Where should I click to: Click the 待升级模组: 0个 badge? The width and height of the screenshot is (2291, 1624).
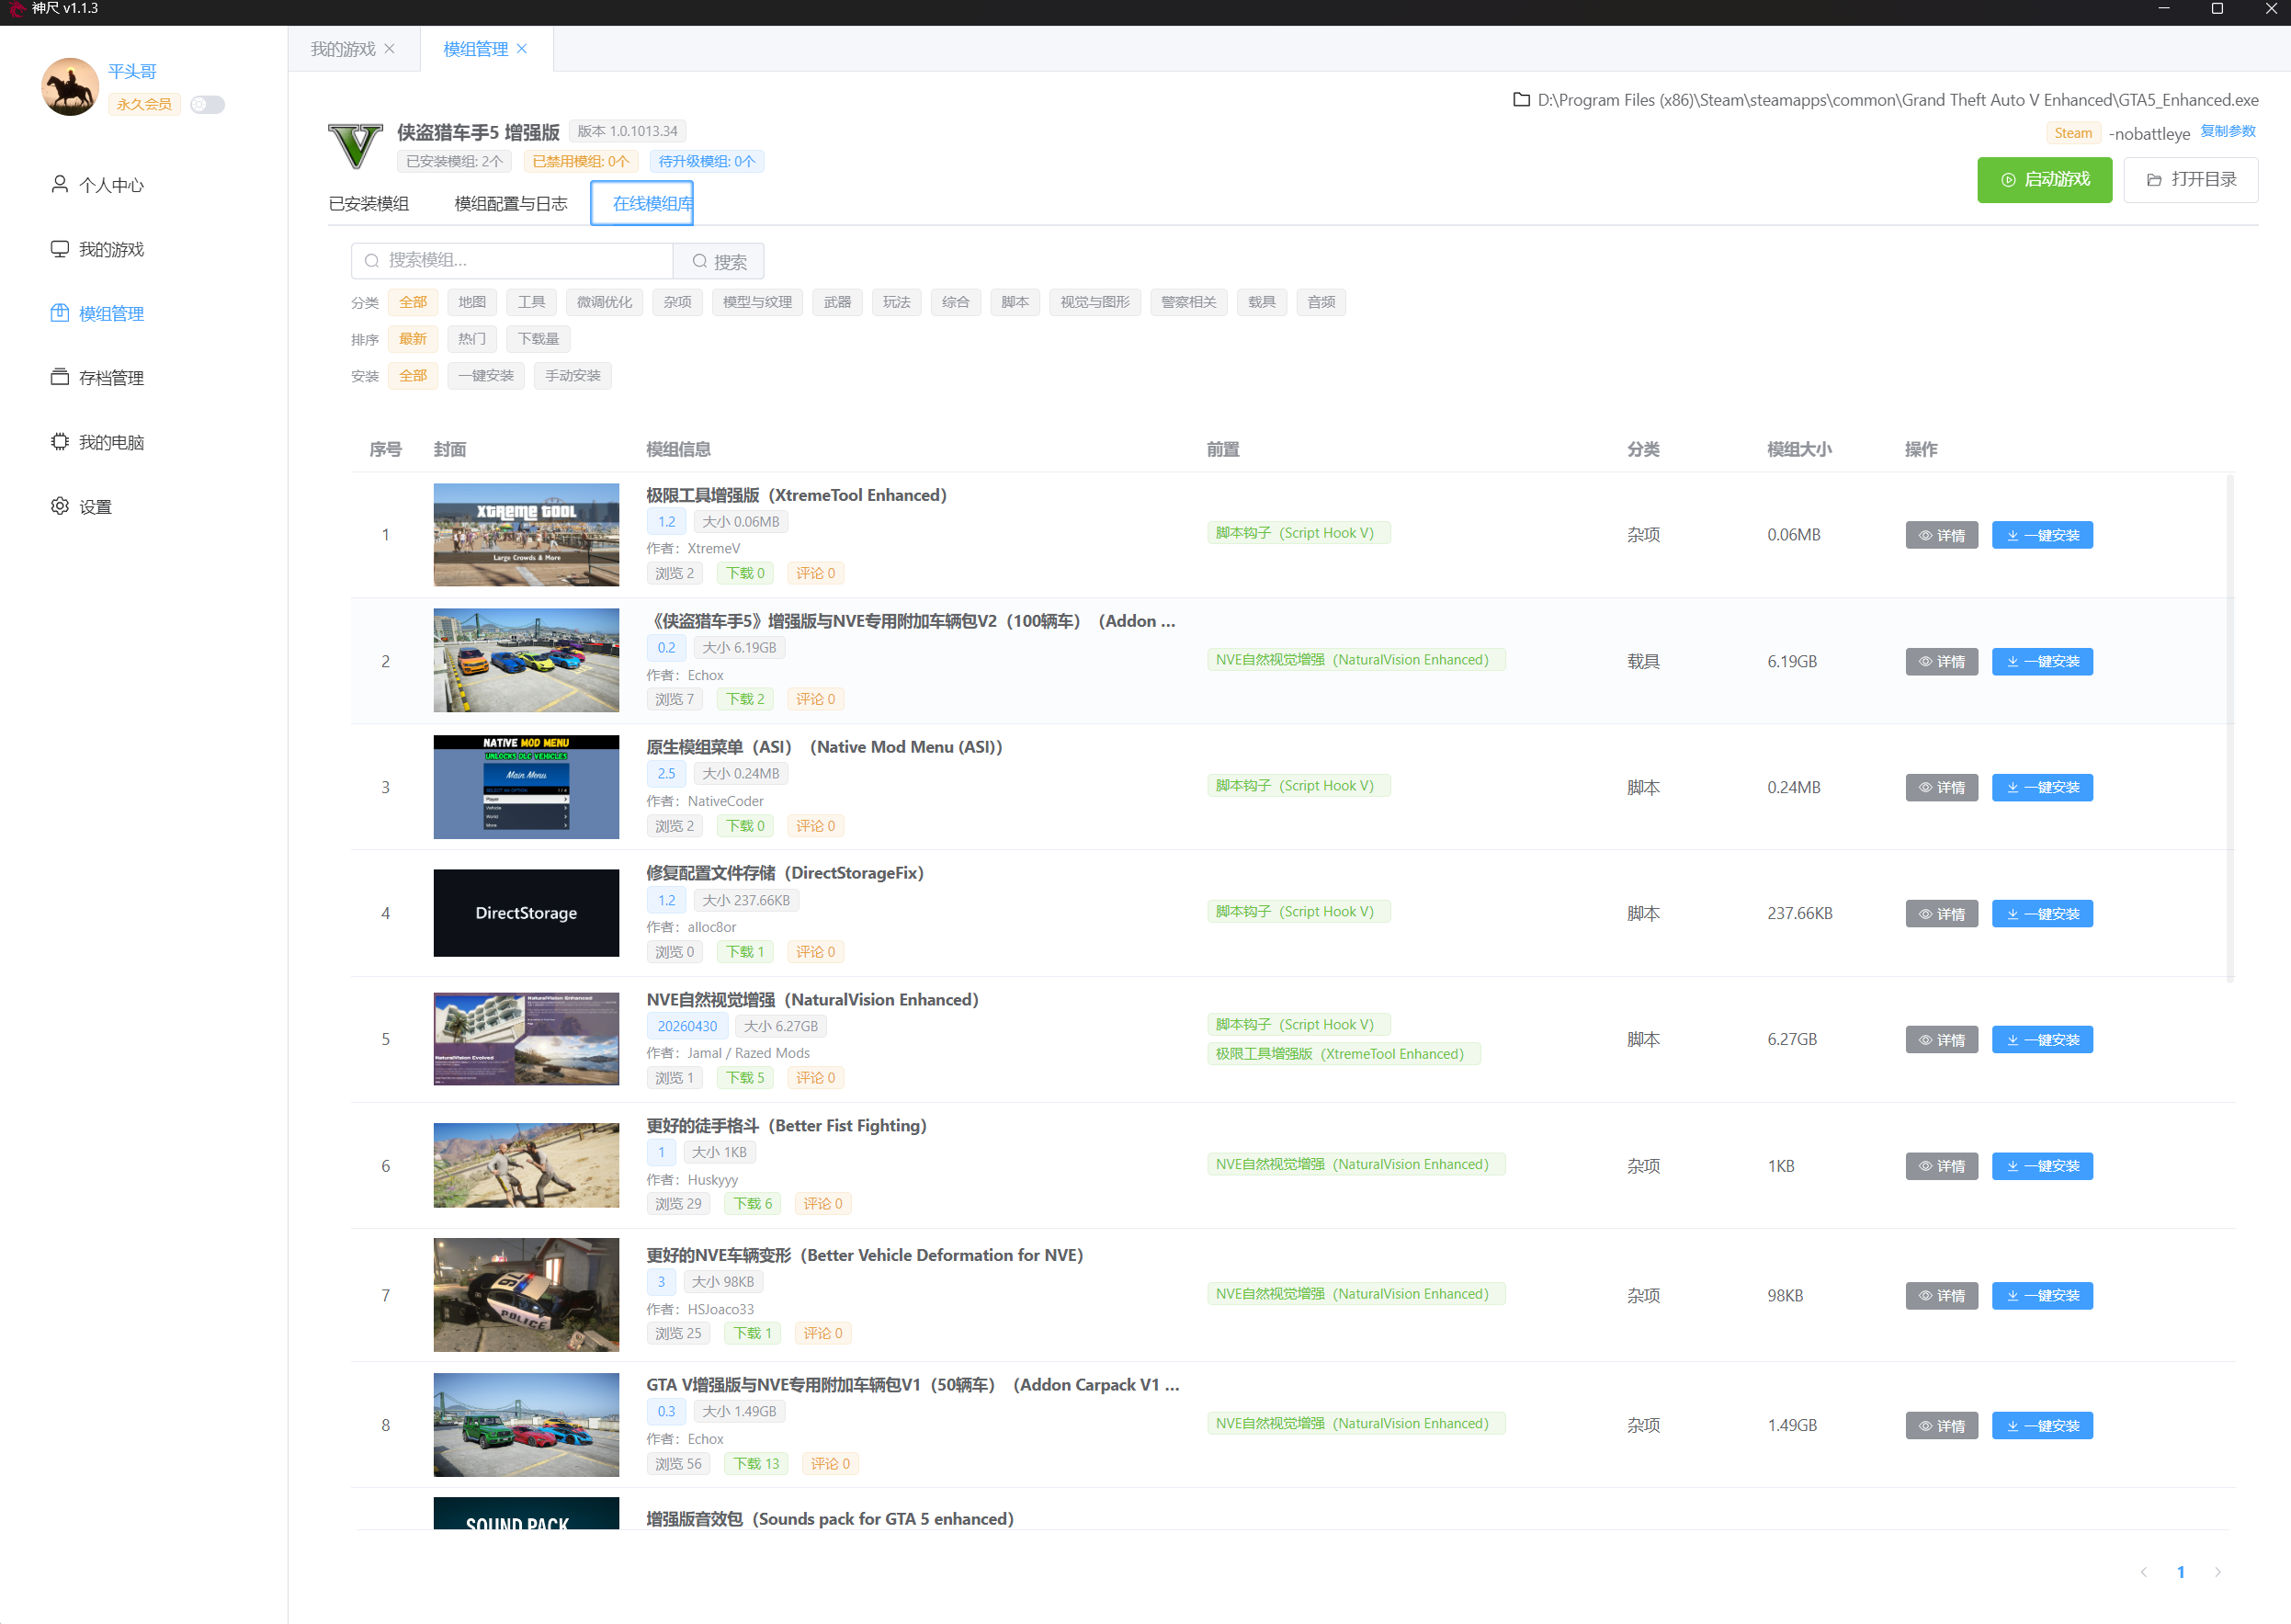(706, 161)
